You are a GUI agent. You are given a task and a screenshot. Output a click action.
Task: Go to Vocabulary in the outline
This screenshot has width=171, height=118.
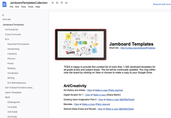(13, 73)
